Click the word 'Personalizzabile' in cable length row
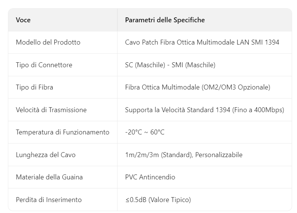Image resolution: width=297 pixels, height=213 pixels. coord(219,155)
